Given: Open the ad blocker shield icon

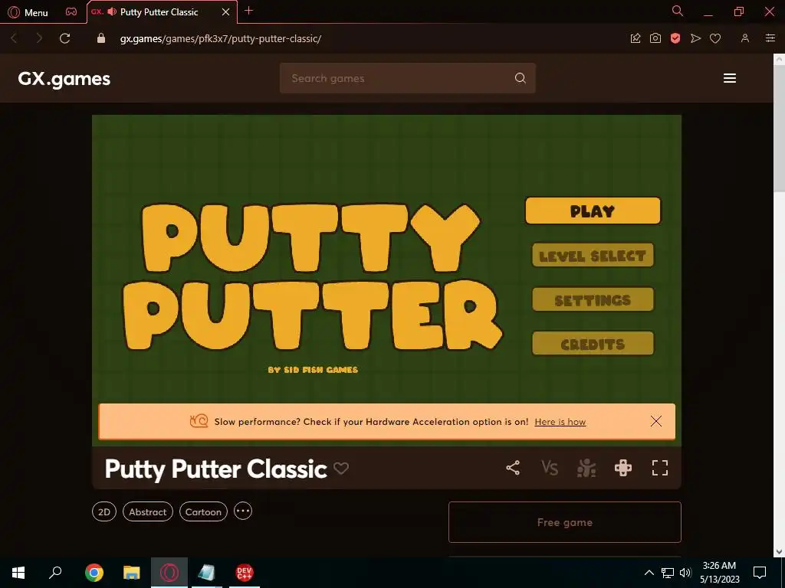Looking at the screenshot, I should click(675, 38).
